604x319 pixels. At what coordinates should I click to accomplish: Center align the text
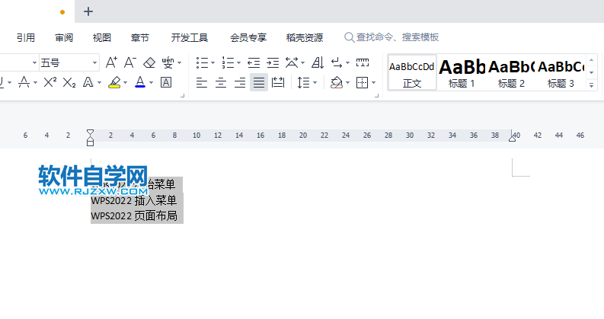pyautogui.click(x=221, y=82)
